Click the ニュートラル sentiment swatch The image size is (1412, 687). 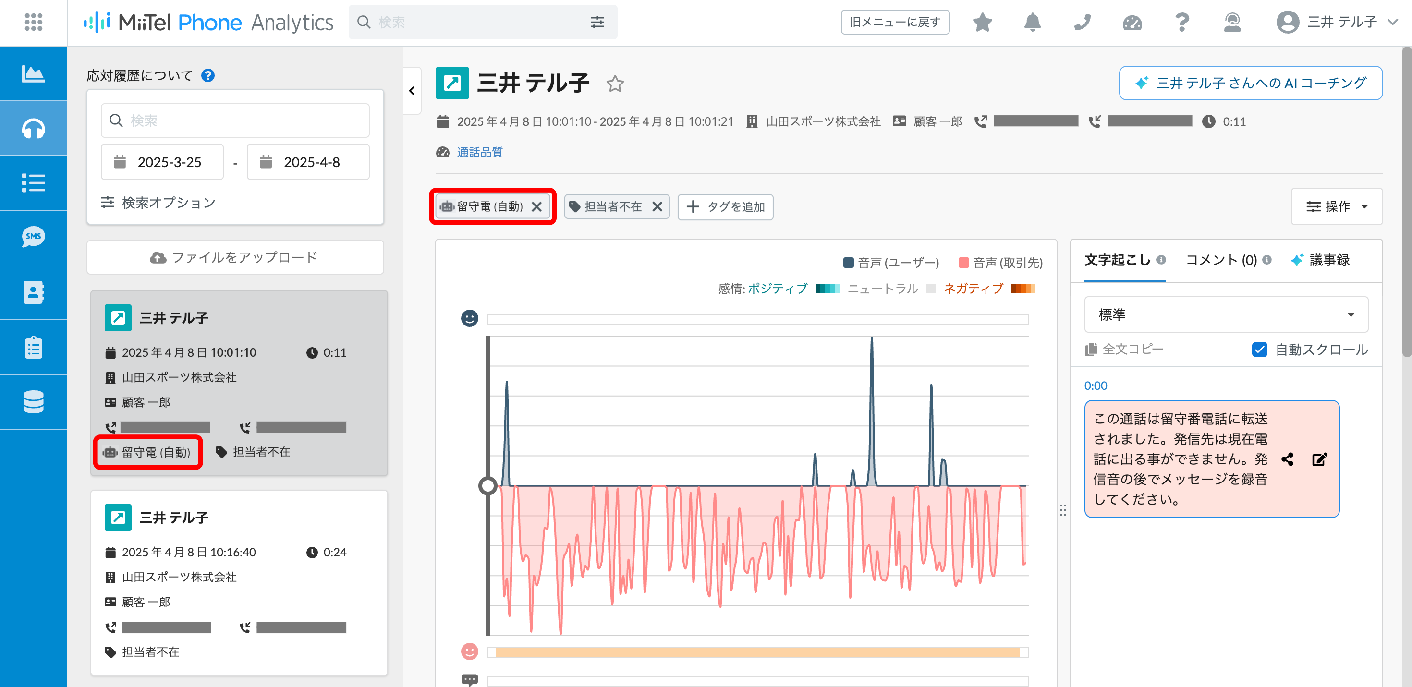tap(931, 289)
